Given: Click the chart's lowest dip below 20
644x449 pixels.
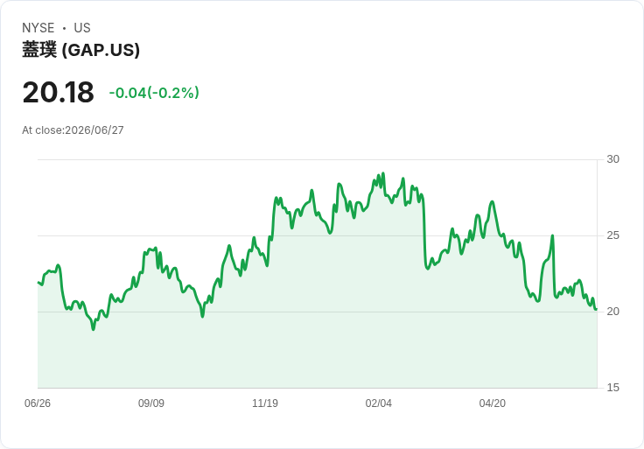Looking at the screenshot, I should pyautogui.click(x=94, y=329).
